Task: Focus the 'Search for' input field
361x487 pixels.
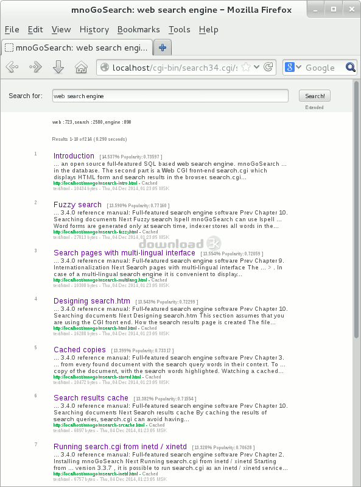Action: tap(170, 96)
